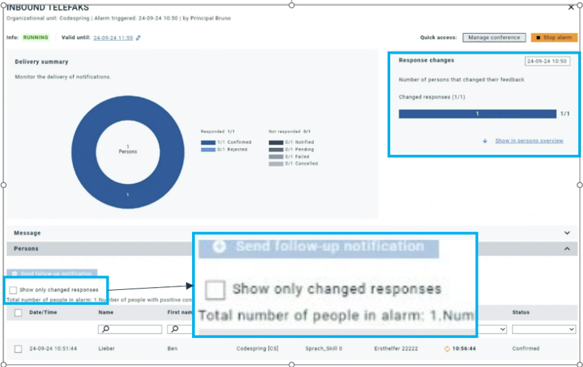This screenshot has width=583, height=367.
Task: Stop the running alarm
Action: pyautogui.click(x=554, y=38)
